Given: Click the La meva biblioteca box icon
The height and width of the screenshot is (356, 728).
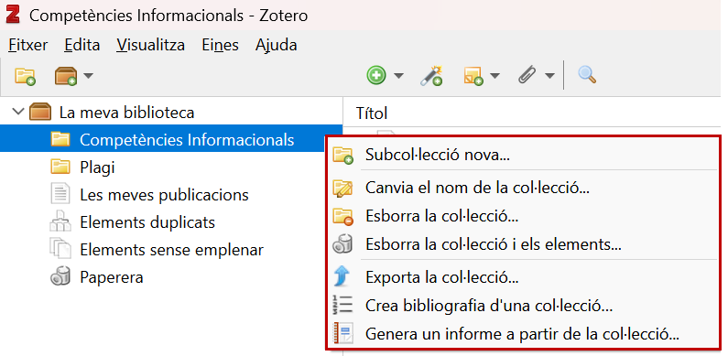Looking at the screenshot, I should point(40,112).
